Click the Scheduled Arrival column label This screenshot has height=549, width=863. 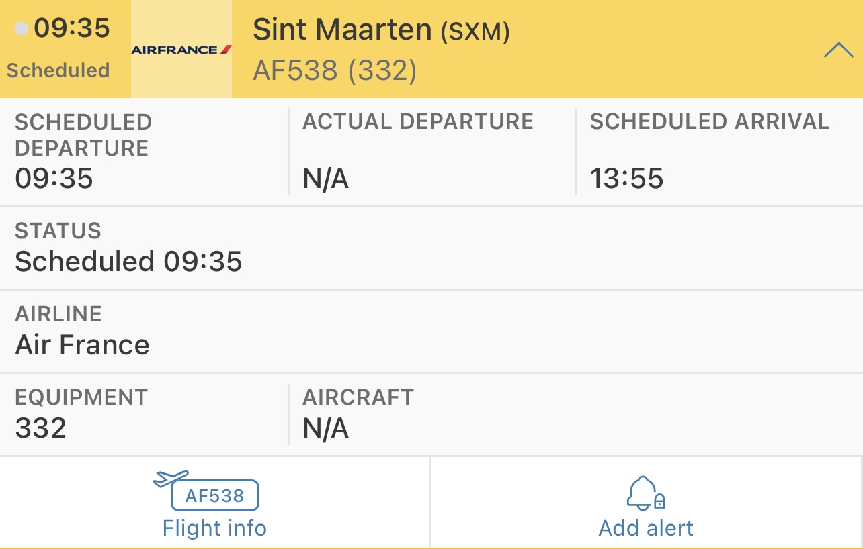pyautogui.click(x=710, y=121)
